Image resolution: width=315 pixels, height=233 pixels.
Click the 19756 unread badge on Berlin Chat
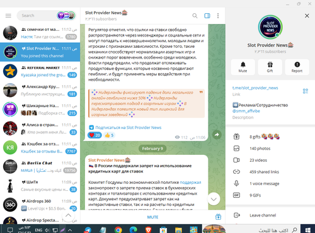[70, 171]
